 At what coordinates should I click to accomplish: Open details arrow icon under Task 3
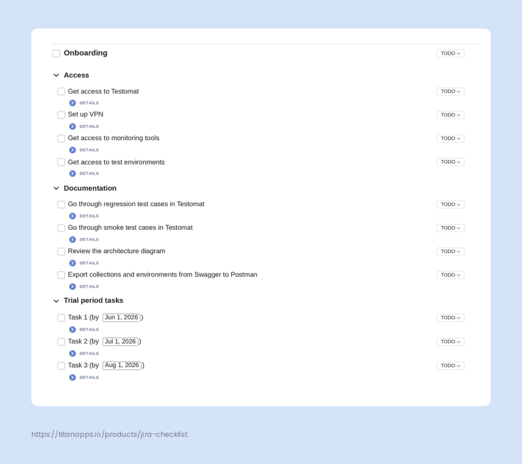click(72, 377)
